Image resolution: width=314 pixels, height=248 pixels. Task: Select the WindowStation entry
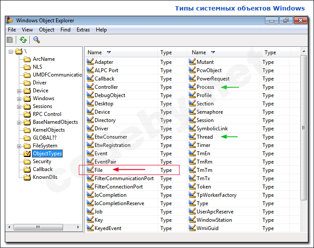(214, 220)
